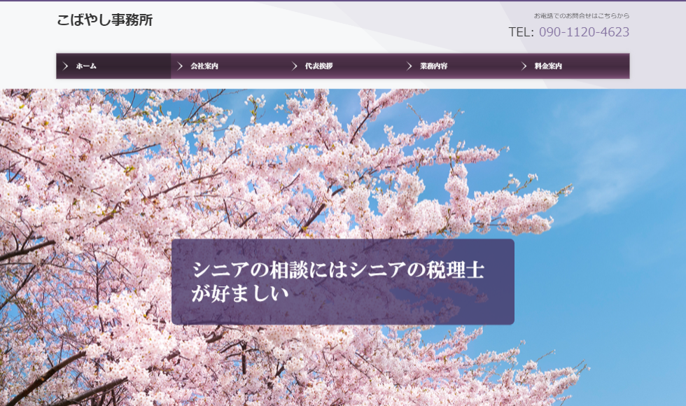View the 料金案内 pricing page
The image size is (686, 406).
[x=548, y=66]
